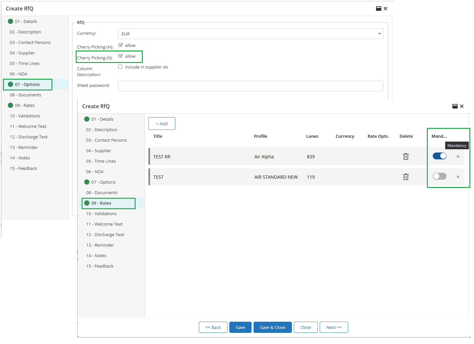
Task: Select 09 - Rates in front dialog
Action: click(101, 203)
